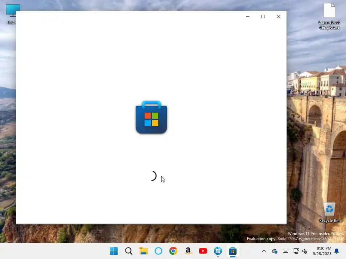346x259 pixels.
Task: Select Microsoft Store taskbar icon
Action: click(232, 251)
